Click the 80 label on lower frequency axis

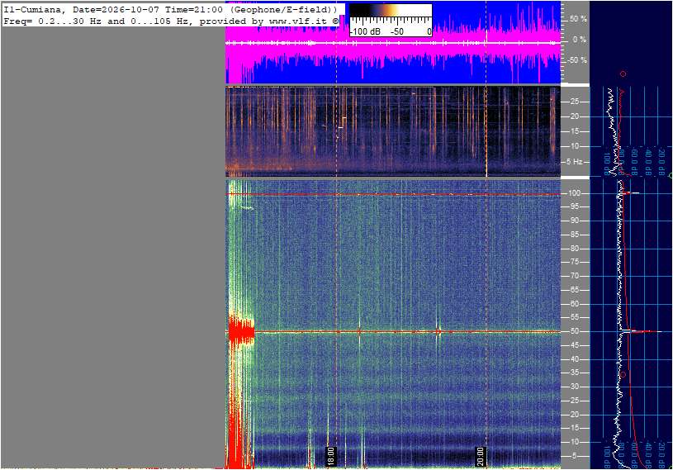tap(574, 249)
